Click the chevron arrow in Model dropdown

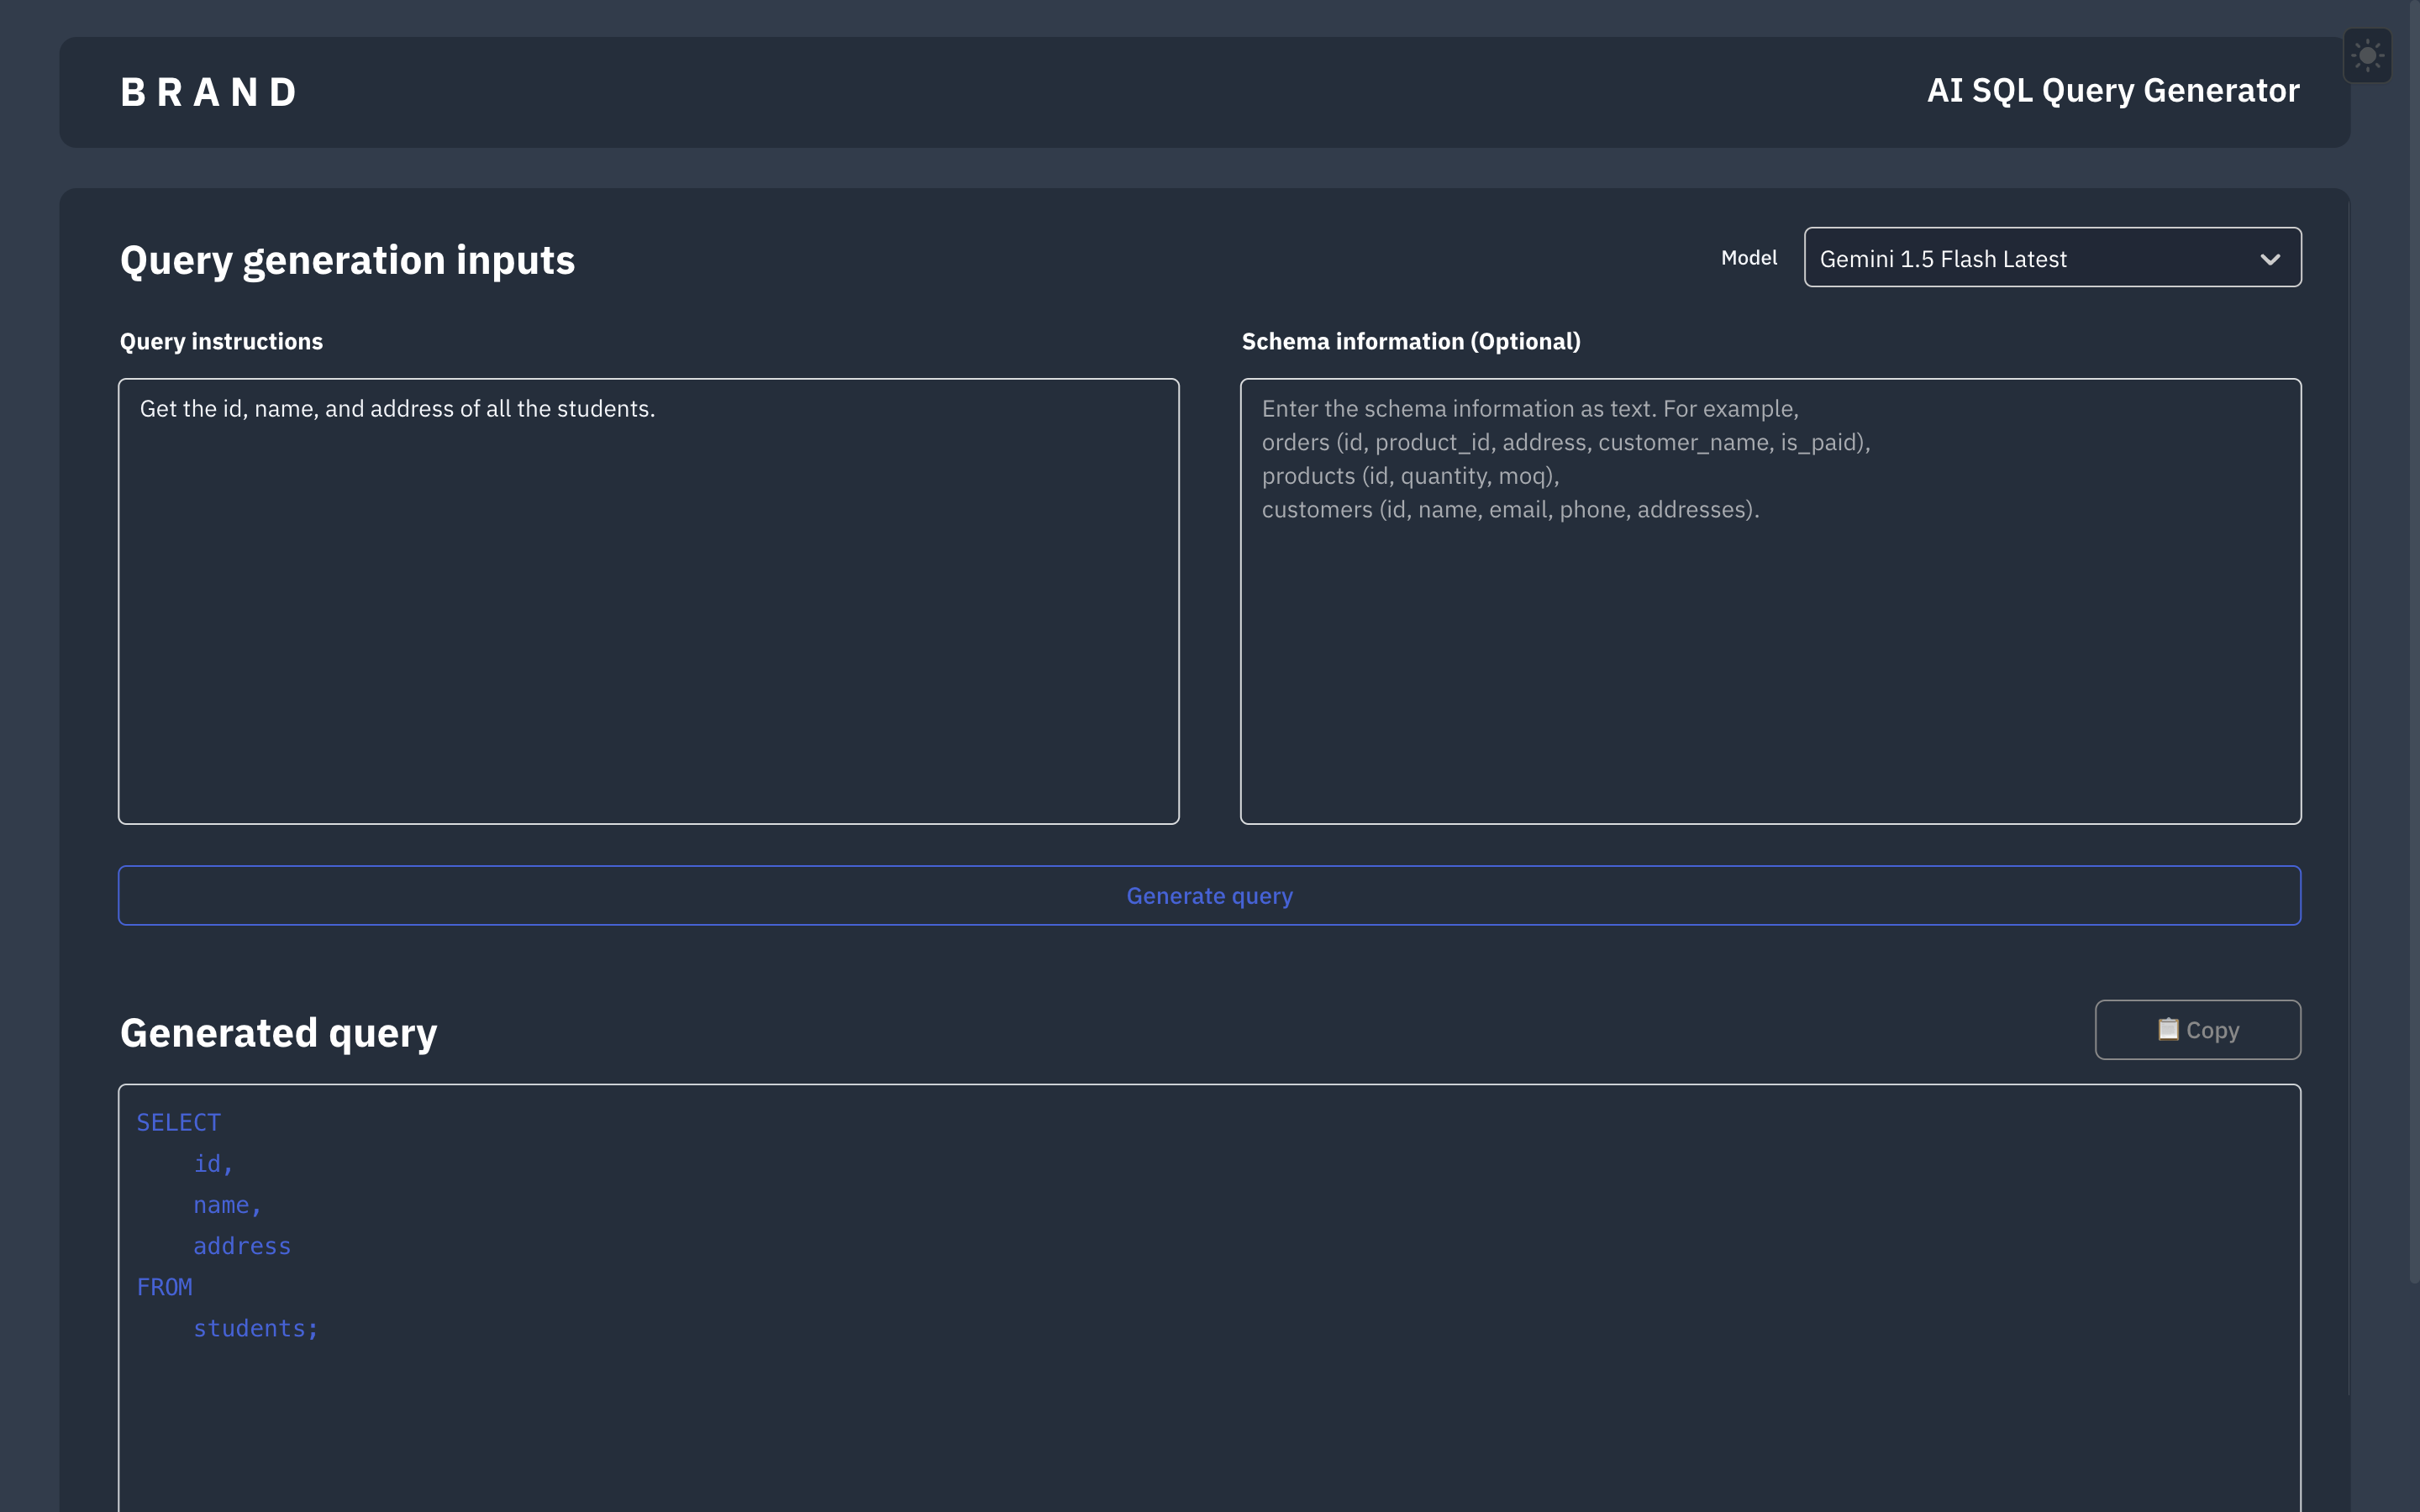tap(2270, 260)
